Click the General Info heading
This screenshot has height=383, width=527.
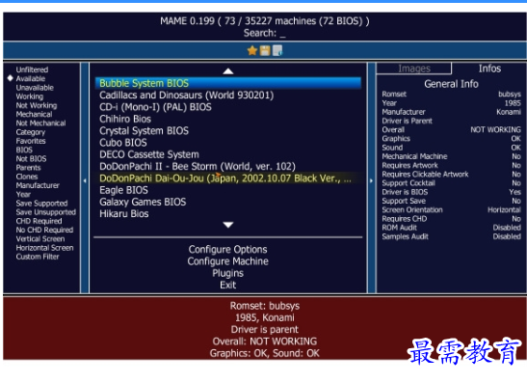[x=451, y=84]
